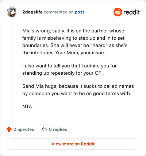Click the "NTA" verdict text

pos(27,106)
